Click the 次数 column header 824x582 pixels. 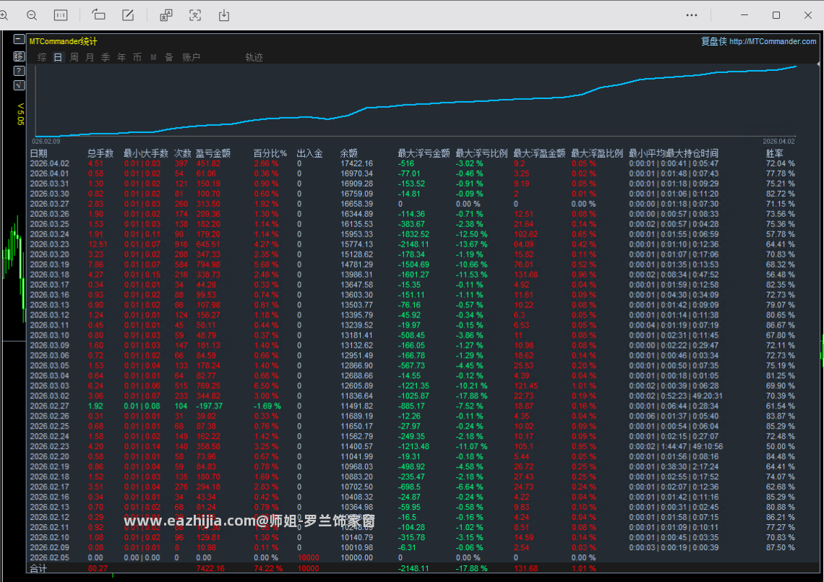pos(182,153)
